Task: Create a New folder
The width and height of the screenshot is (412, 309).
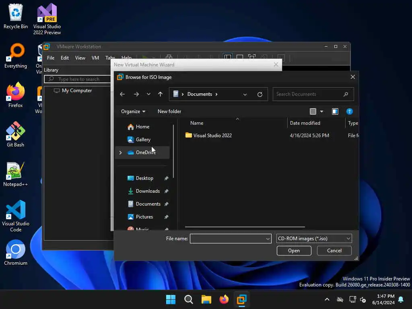Action: tap(169, 111)
